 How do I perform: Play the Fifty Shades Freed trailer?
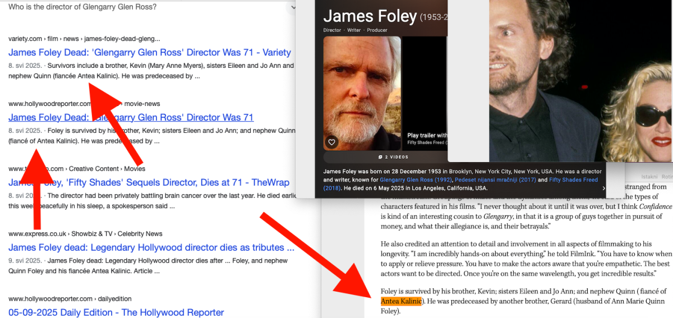426,135
